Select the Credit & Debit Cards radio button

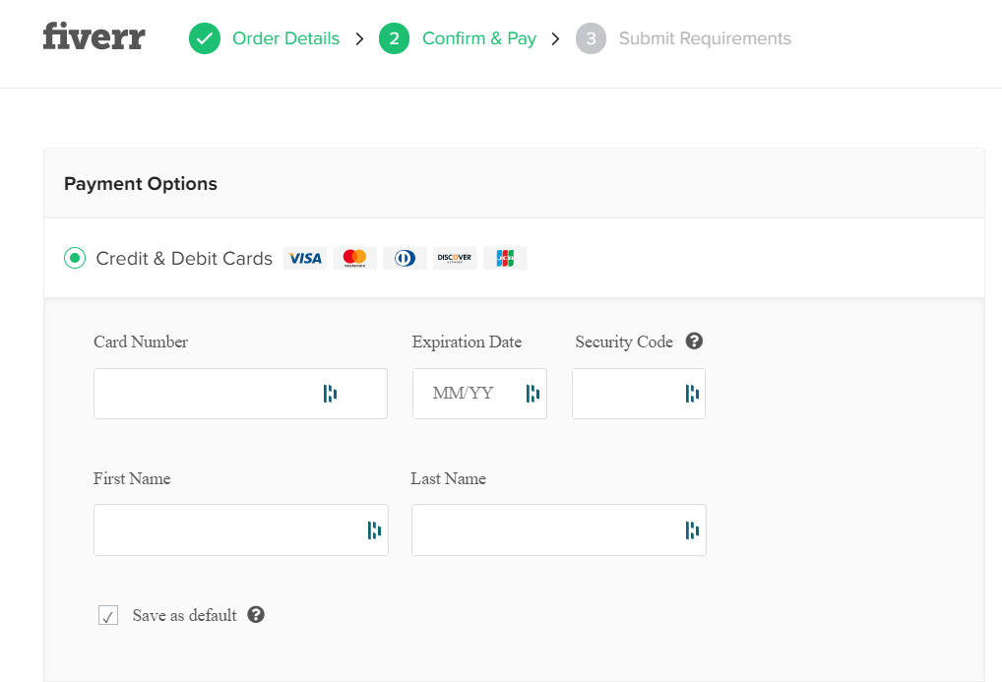pos(75,258)
